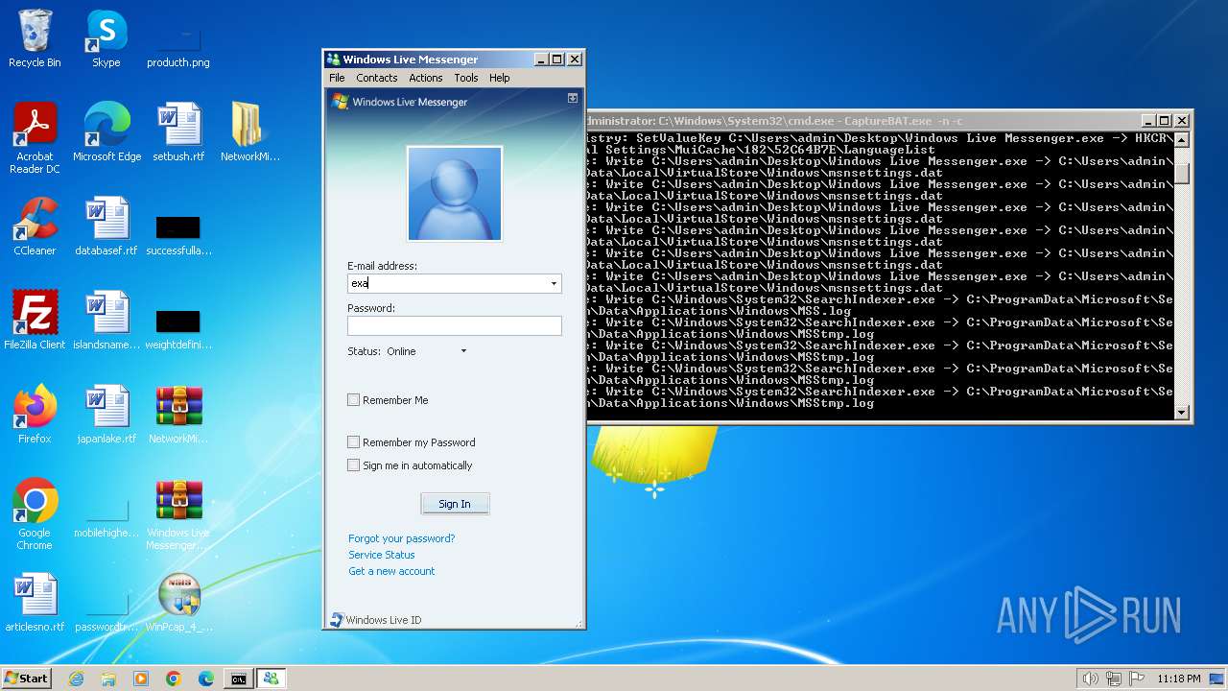Click the volume speaker tray icon

point(1090,679)
